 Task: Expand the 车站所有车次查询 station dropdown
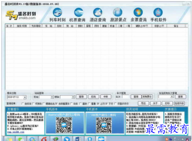pyautogui.click(x=172, y=96)
